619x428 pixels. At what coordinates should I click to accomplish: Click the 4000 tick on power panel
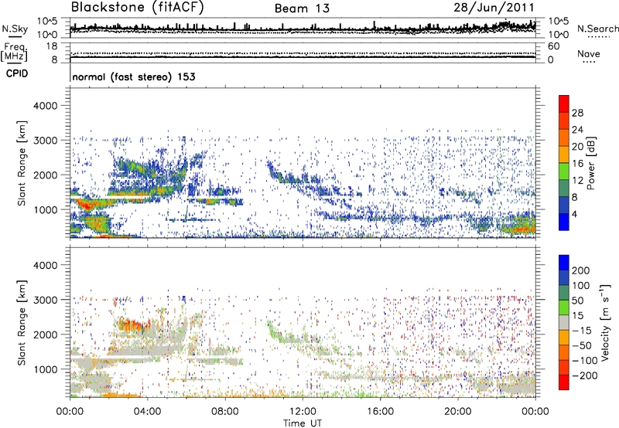[x=45, y=106]
